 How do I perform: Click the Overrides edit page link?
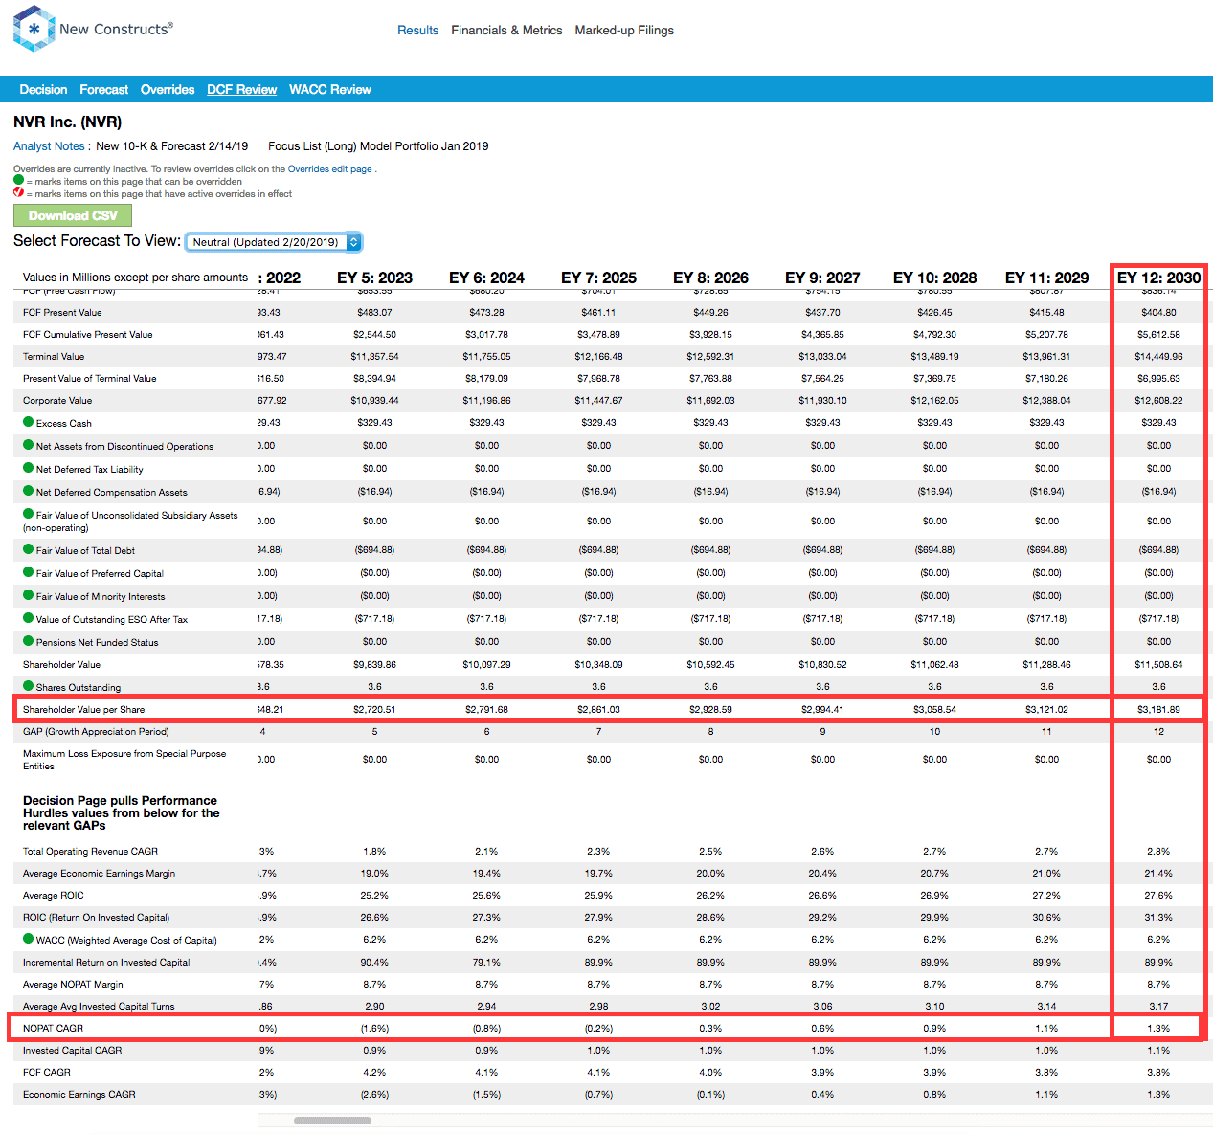pos(330,169)
